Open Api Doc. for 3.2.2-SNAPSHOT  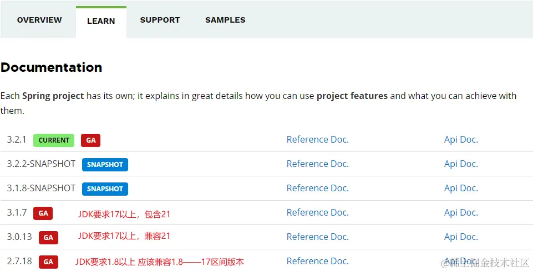click(x=461, y=164)
